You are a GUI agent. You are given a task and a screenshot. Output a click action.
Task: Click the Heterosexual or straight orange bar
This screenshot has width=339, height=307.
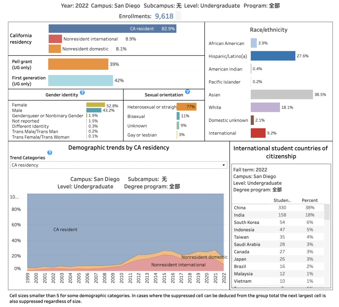tap(186, 107)
